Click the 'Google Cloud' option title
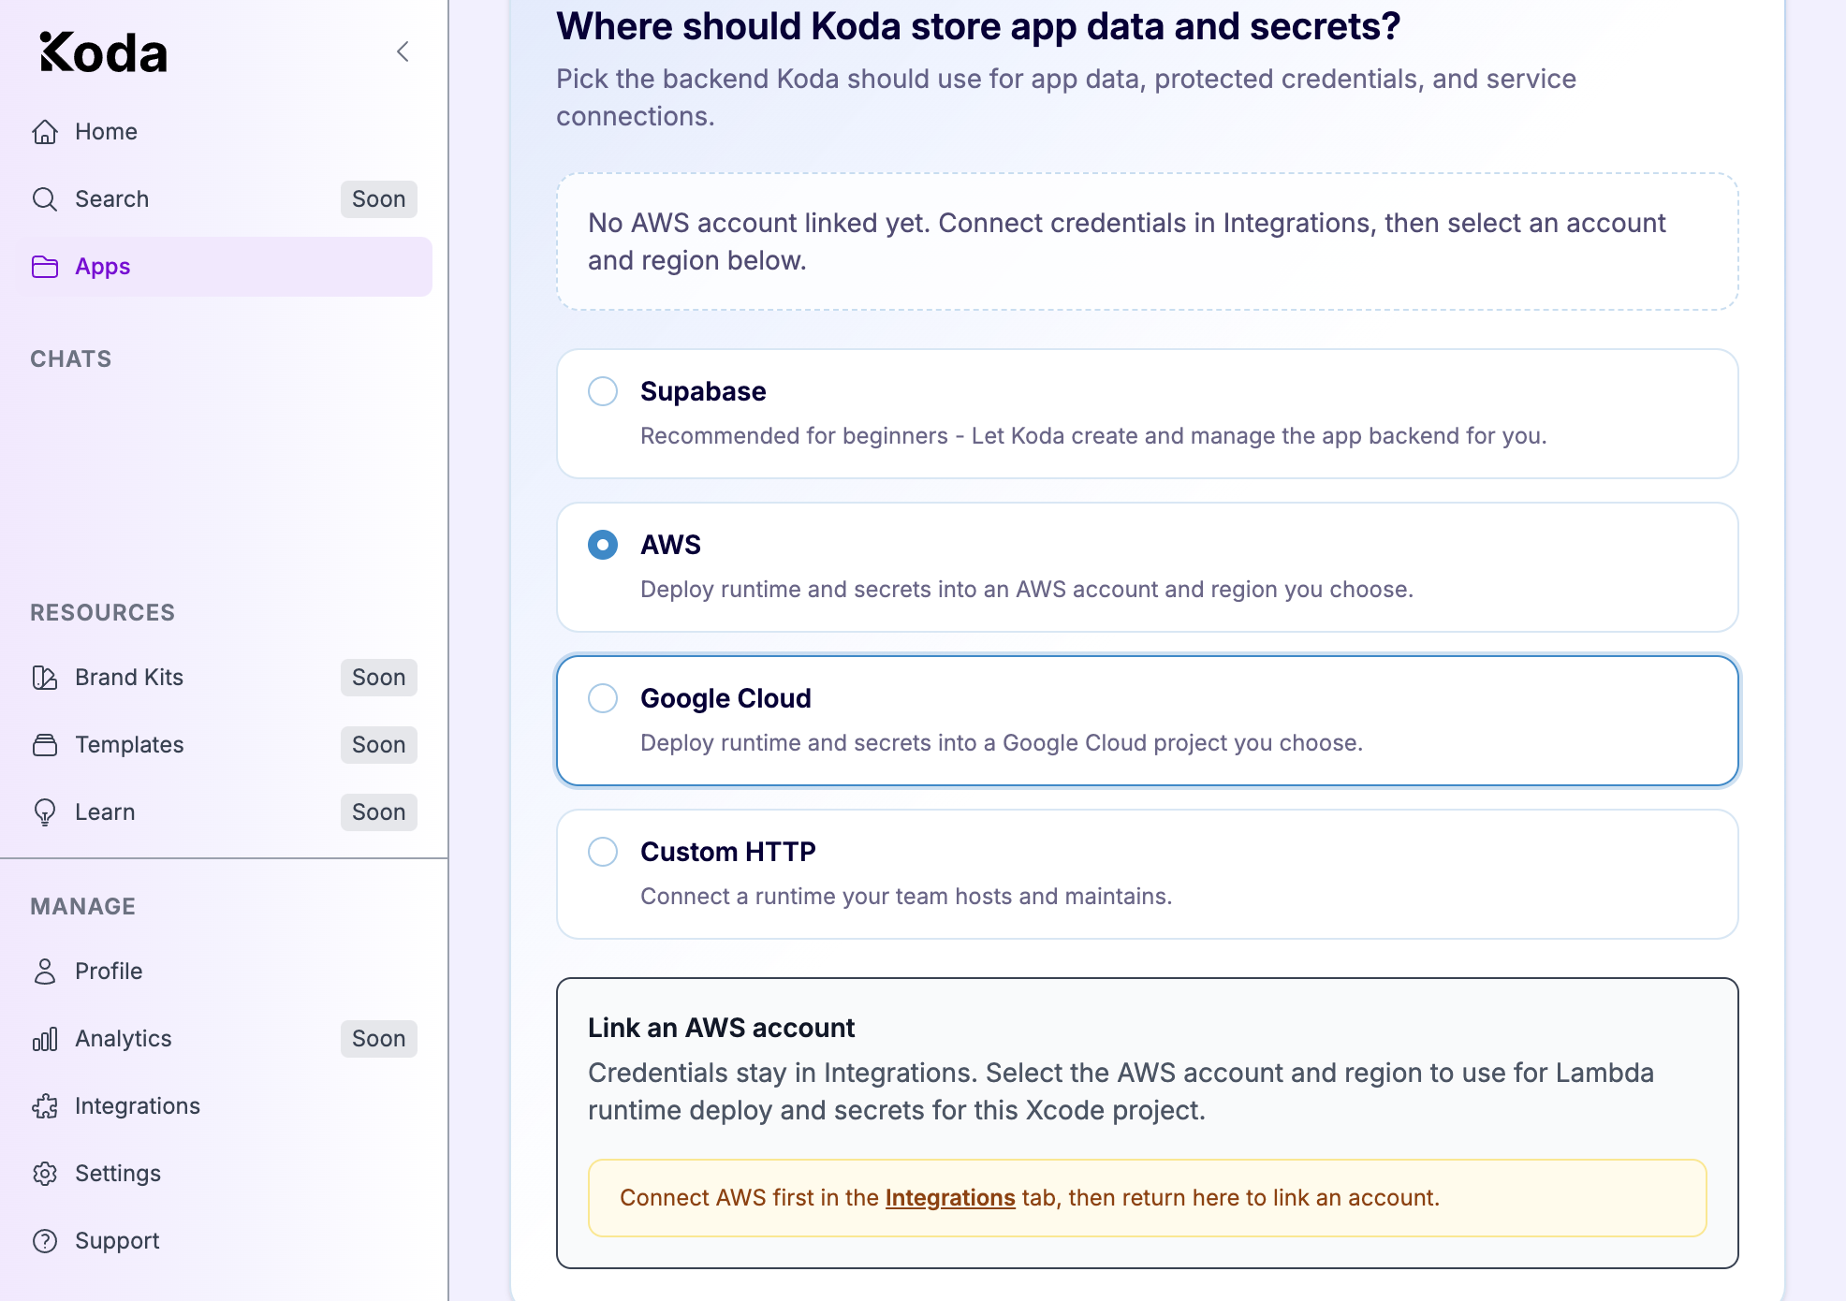Viewport: 1846px width, 1301px height. (x=725, y=698)
